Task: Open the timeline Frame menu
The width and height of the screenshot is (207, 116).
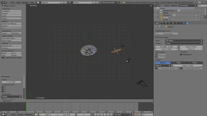Action: tap(20, 115)
